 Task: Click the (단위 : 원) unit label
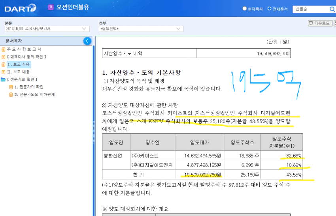(278, 42)
